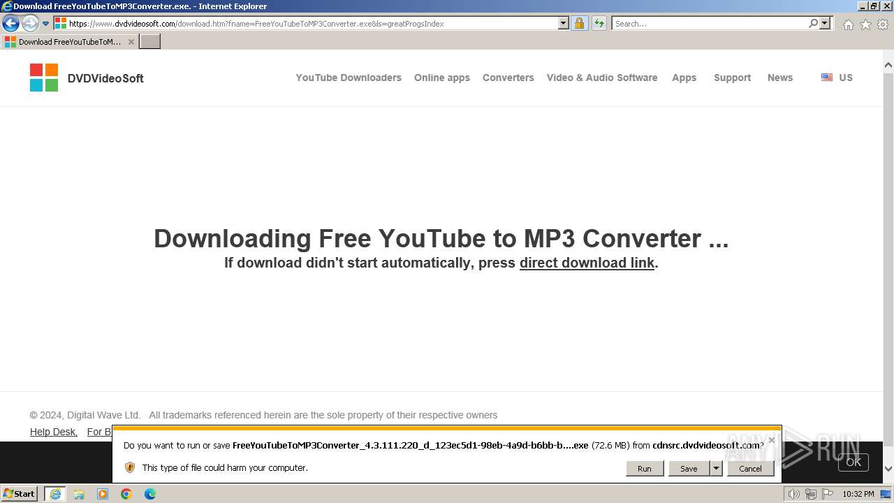Click the Search box in toolbar
Image resolution: width=894 pixels, height=503 pixels.
click(x=709, y=23)
